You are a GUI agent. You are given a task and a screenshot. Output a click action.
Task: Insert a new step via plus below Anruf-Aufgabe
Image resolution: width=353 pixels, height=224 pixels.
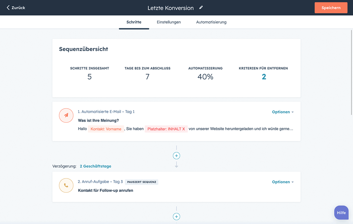click(176, 216)
